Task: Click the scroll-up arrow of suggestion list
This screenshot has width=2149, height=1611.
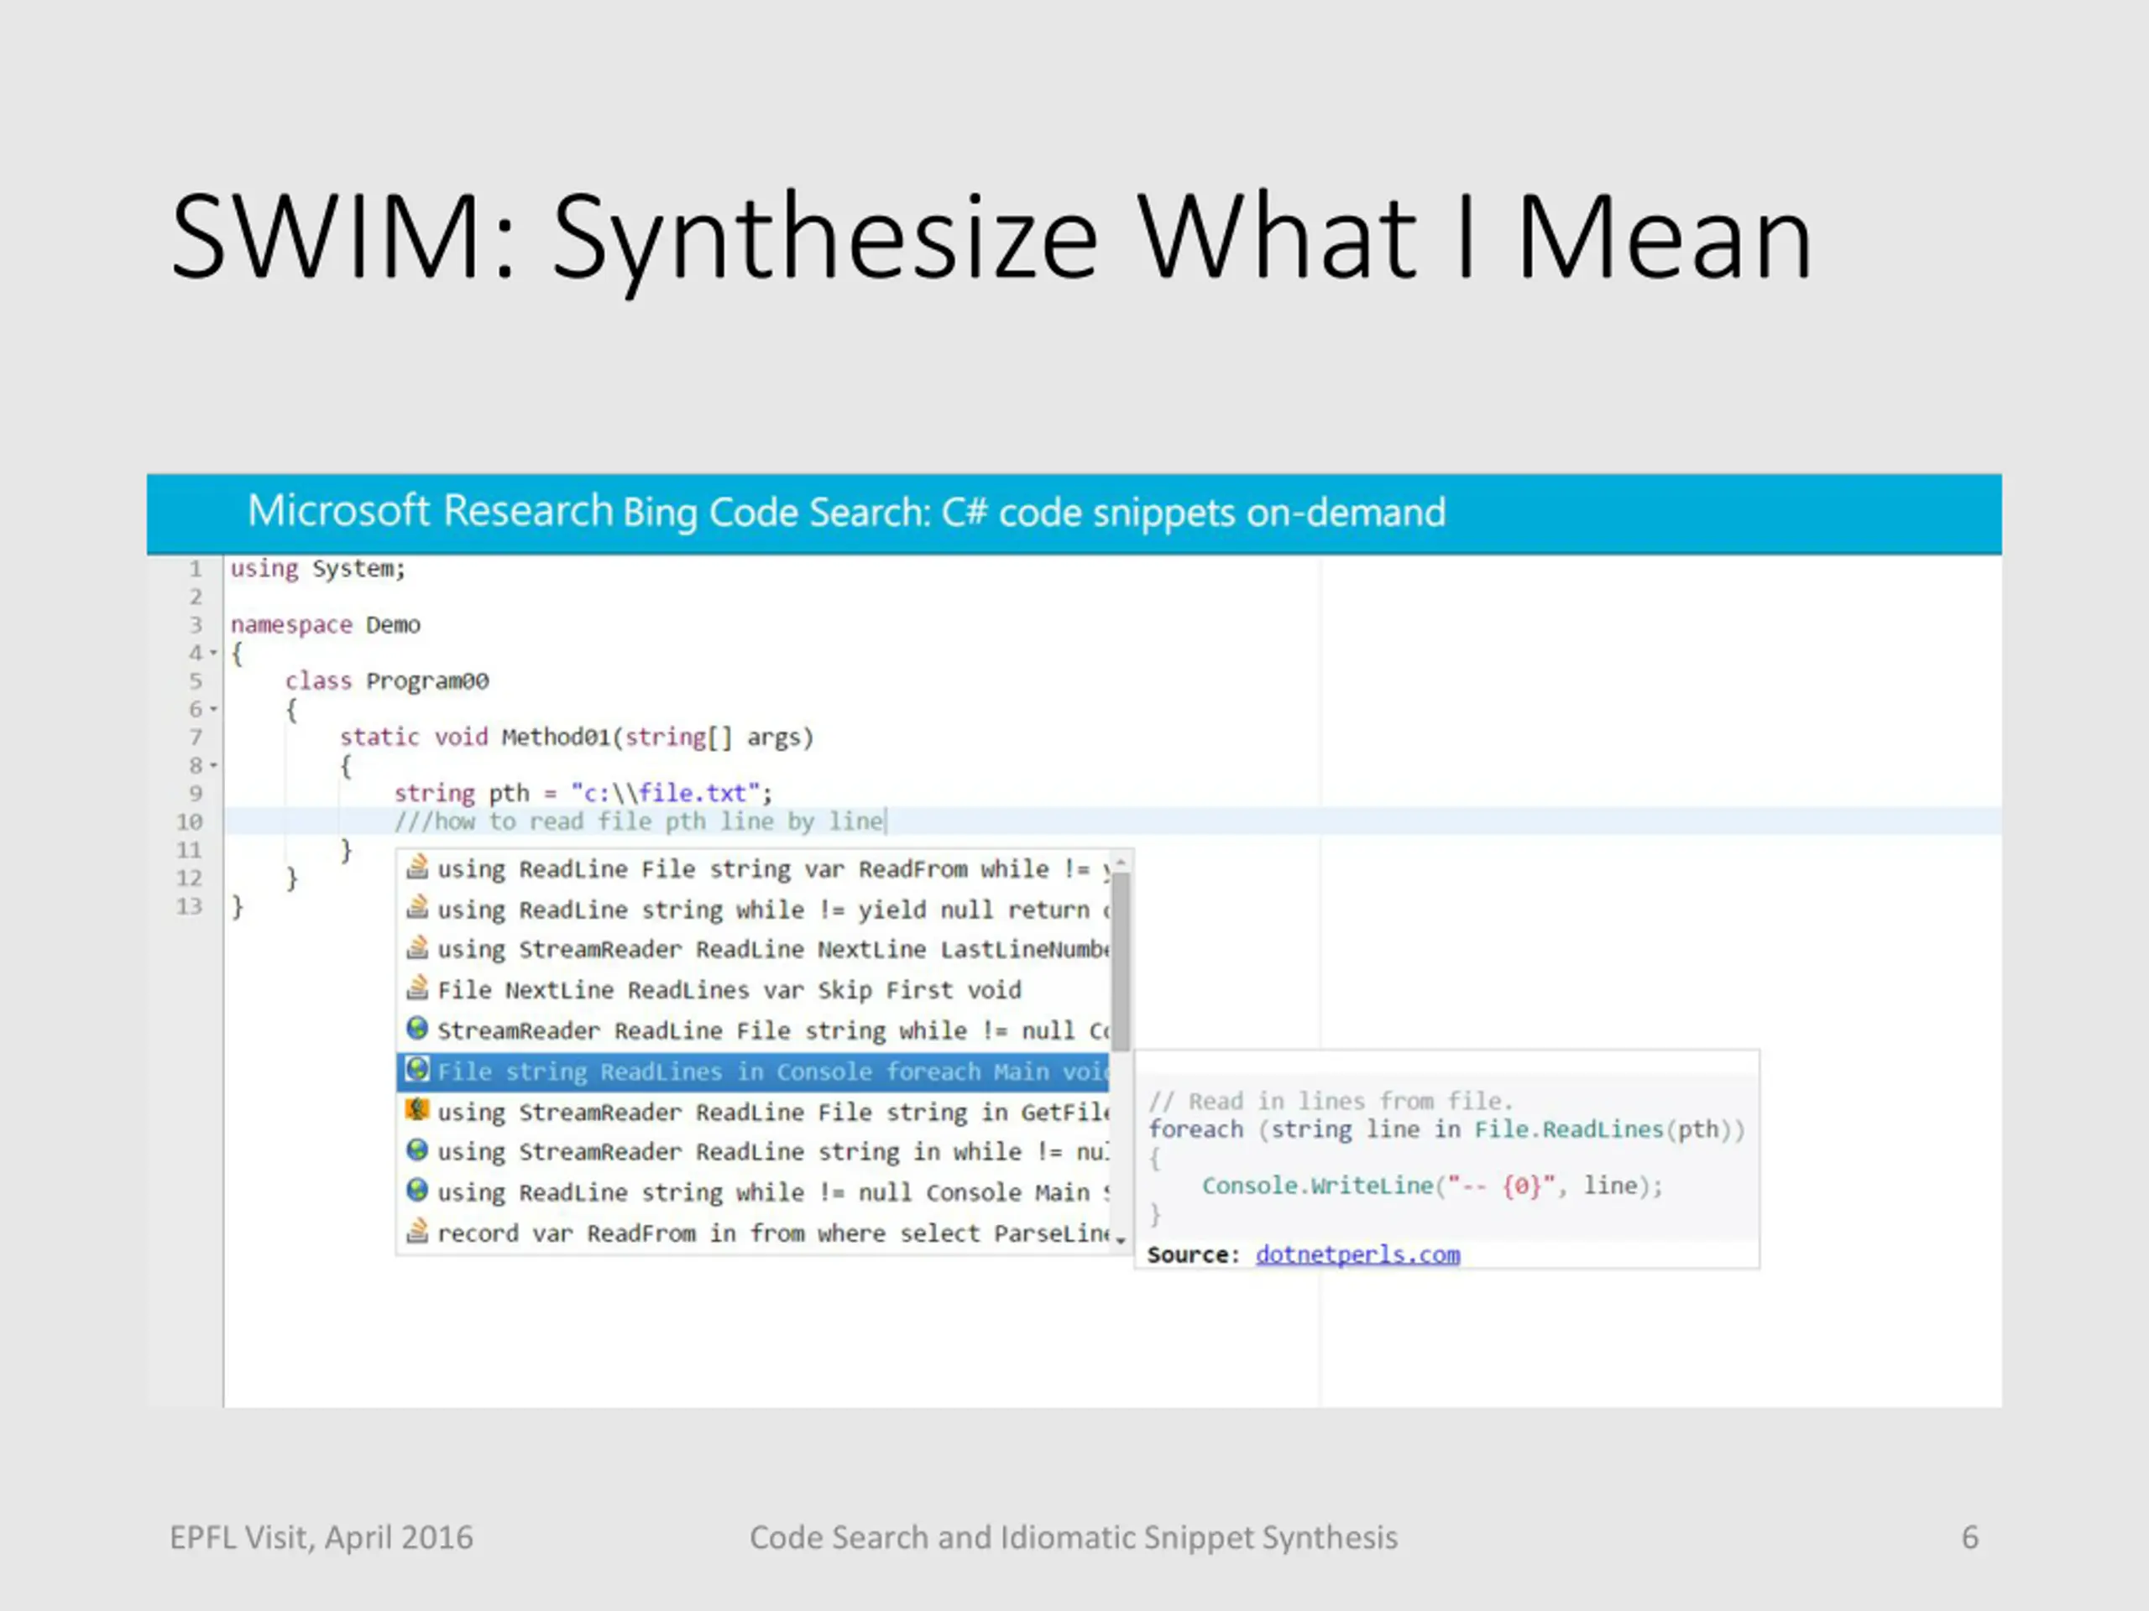Action: [x=1120, y=863]
